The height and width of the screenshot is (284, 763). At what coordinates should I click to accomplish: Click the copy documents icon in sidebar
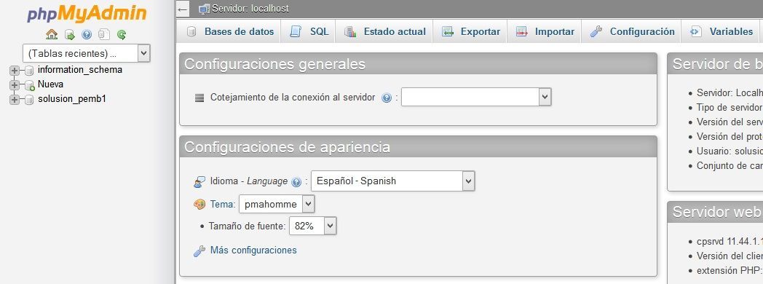(x=104, y=34)
